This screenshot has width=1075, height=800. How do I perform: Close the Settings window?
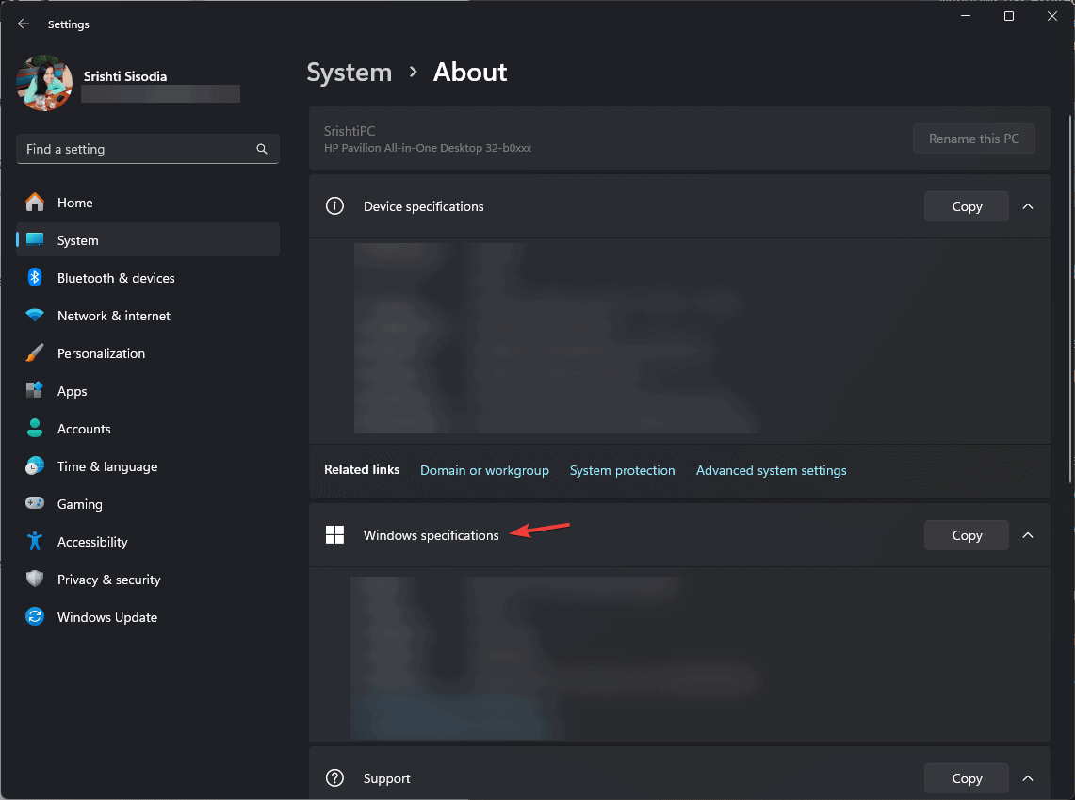[x=1051, y=16]
